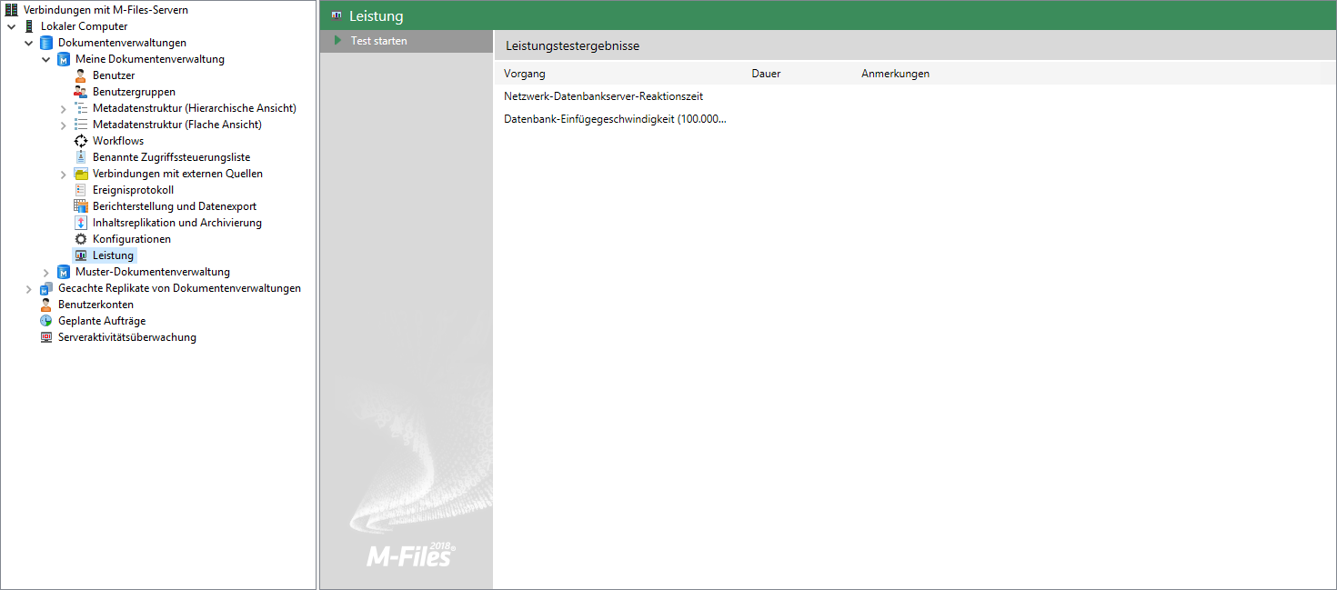Click the Ereignisprotokoll log icon
Image resolution: width=1337 pixels, height=590 pixels.
[80, 190]
